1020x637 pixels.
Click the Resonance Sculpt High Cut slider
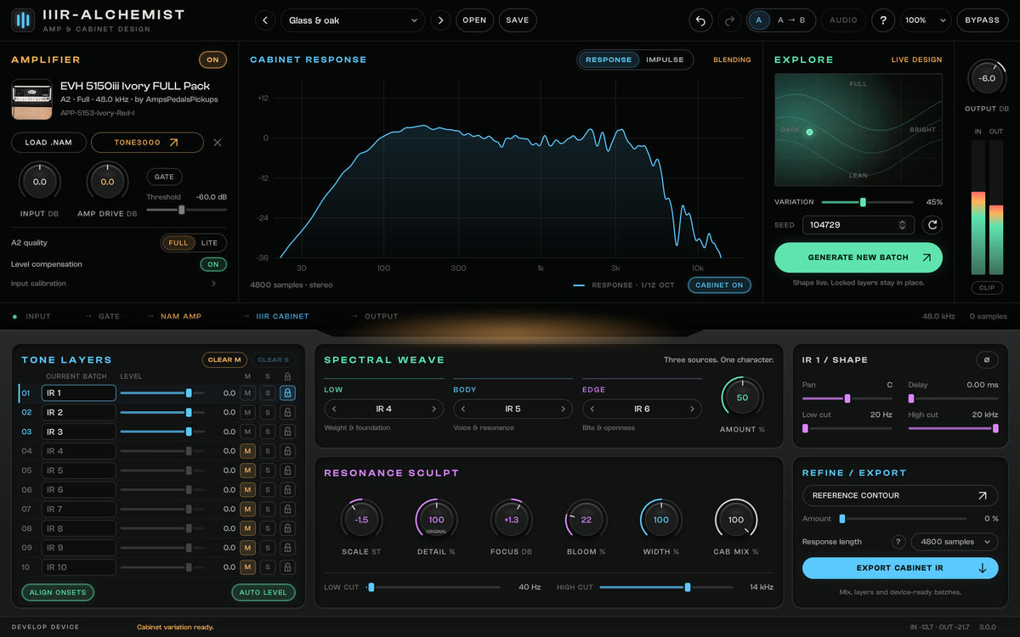point(666,587)
